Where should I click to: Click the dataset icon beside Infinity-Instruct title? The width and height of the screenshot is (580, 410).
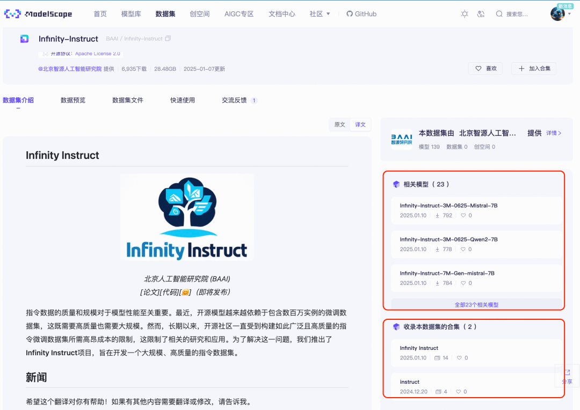(x=24, y=39)
